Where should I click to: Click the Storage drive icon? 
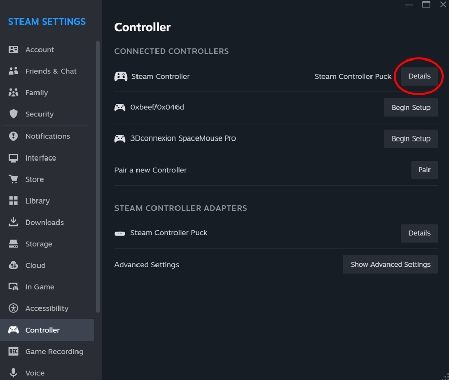click(x=13, y=244)
